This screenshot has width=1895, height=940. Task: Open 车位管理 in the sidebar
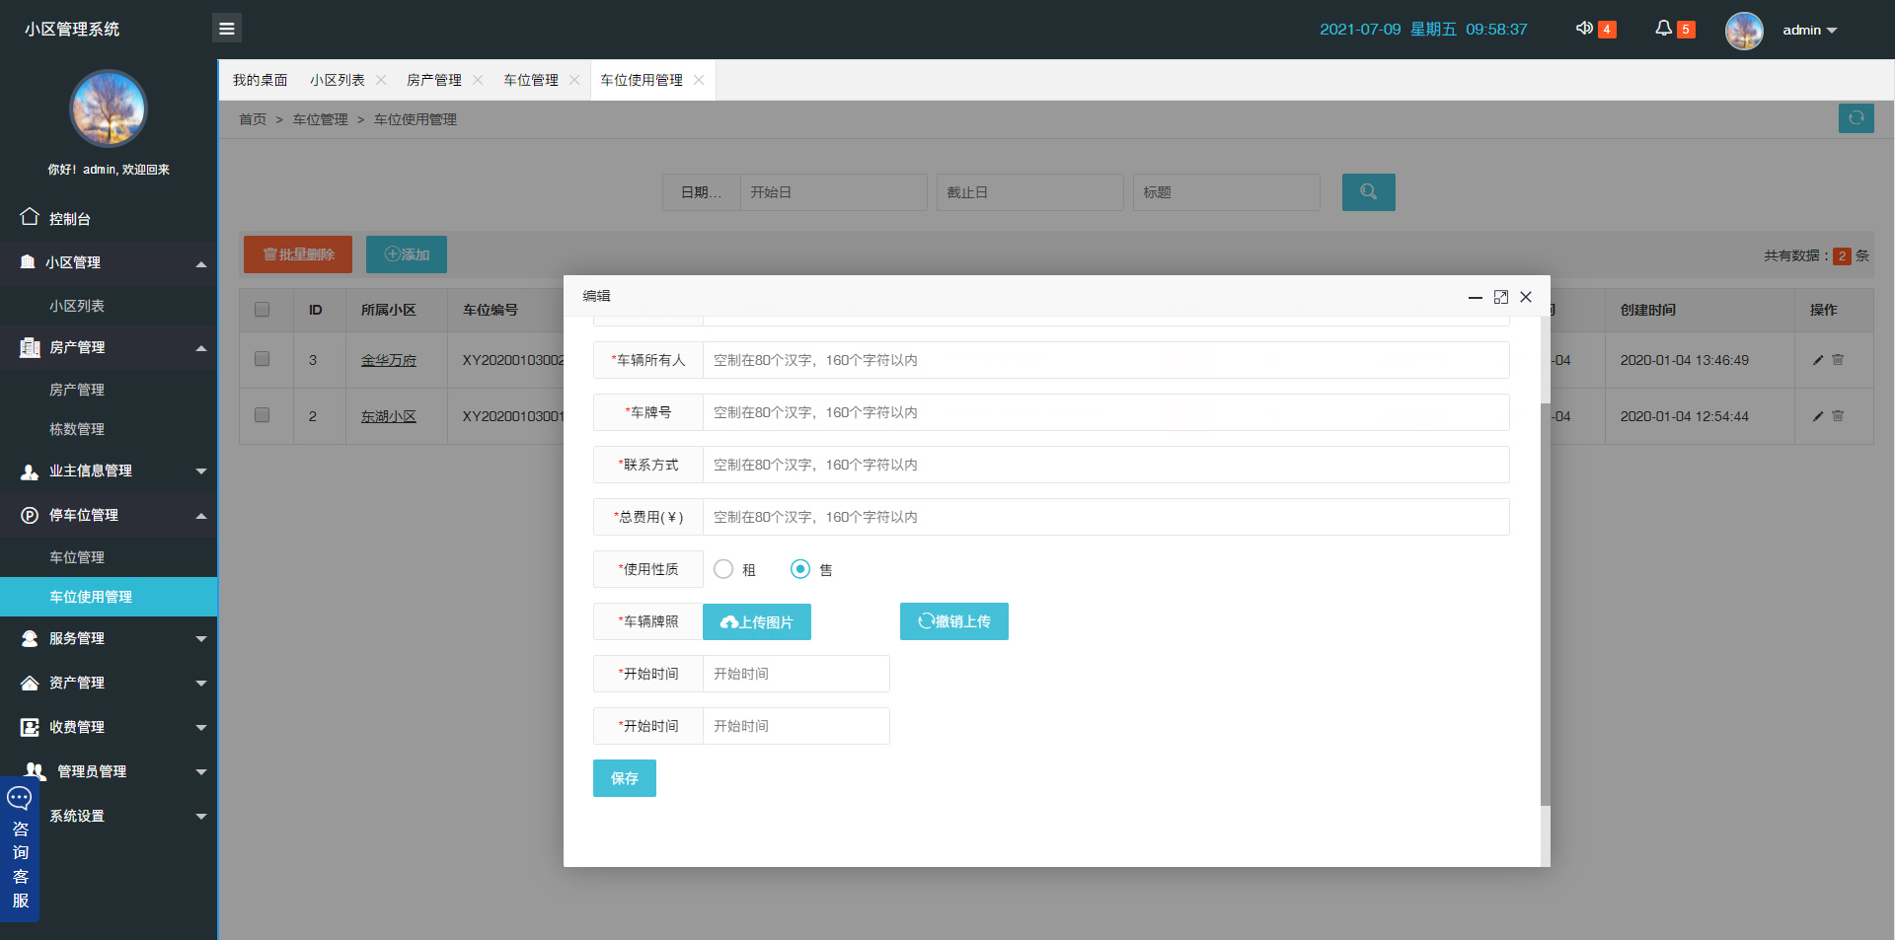[77, 557]
